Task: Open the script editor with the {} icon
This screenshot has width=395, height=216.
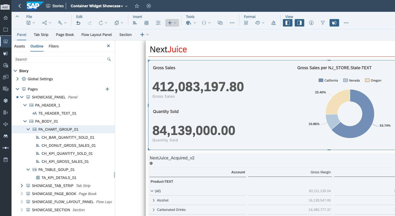Action: 204,23
